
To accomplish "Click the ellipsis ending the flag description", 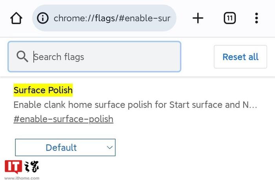I will (x=253, y=106).
